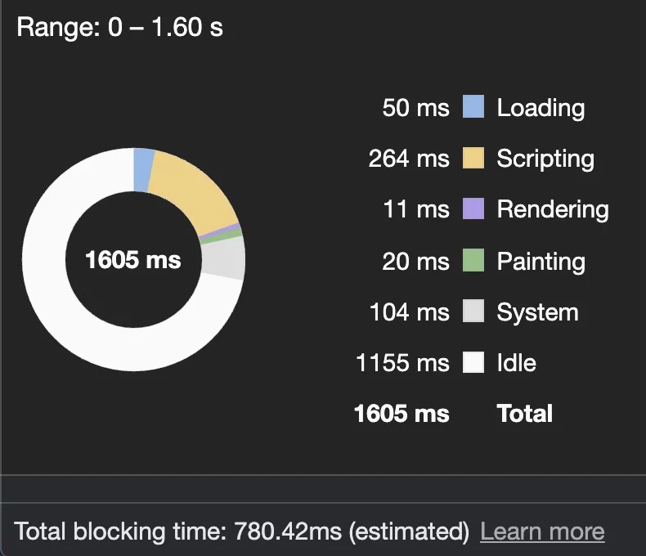646x556 pixels.
Task: Click the purple Rendering color swatch
Action: pos(473,209)
